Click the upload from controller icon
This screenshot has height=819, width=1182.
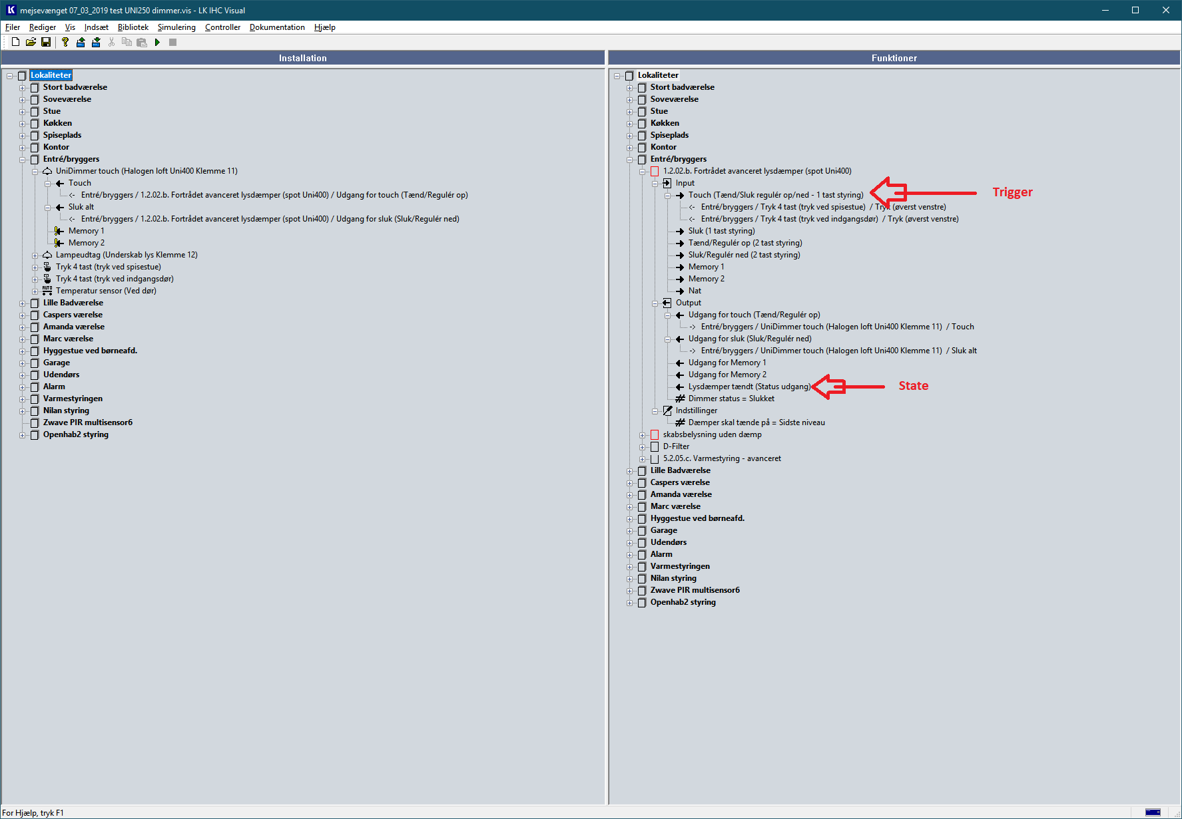coord(81,42)
